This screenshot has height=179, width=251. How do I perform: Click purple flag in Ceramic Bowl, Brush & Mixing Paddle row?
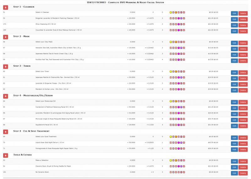pyautogui.click(x=181, y=166)
